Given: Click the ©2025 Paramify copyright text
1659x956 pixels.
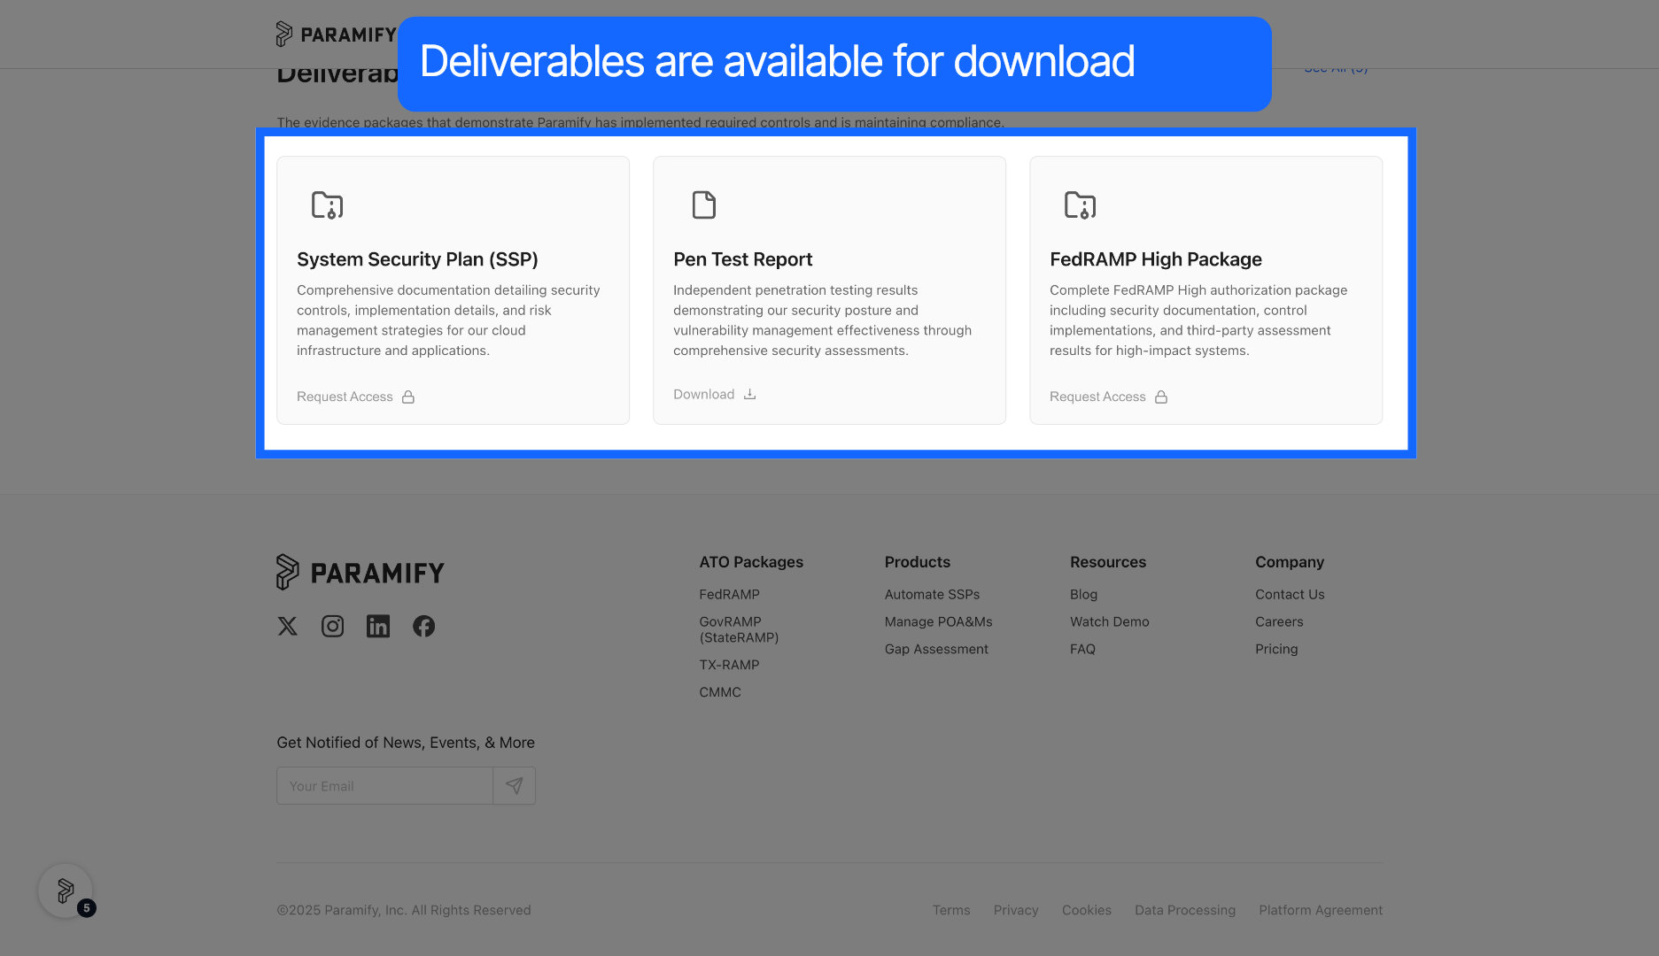Looking at the screenshot, I should (x=404, y=910).
